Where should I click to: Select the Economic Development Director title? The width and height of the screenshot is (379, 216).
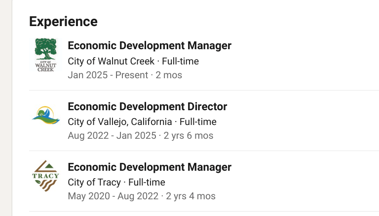147,106
